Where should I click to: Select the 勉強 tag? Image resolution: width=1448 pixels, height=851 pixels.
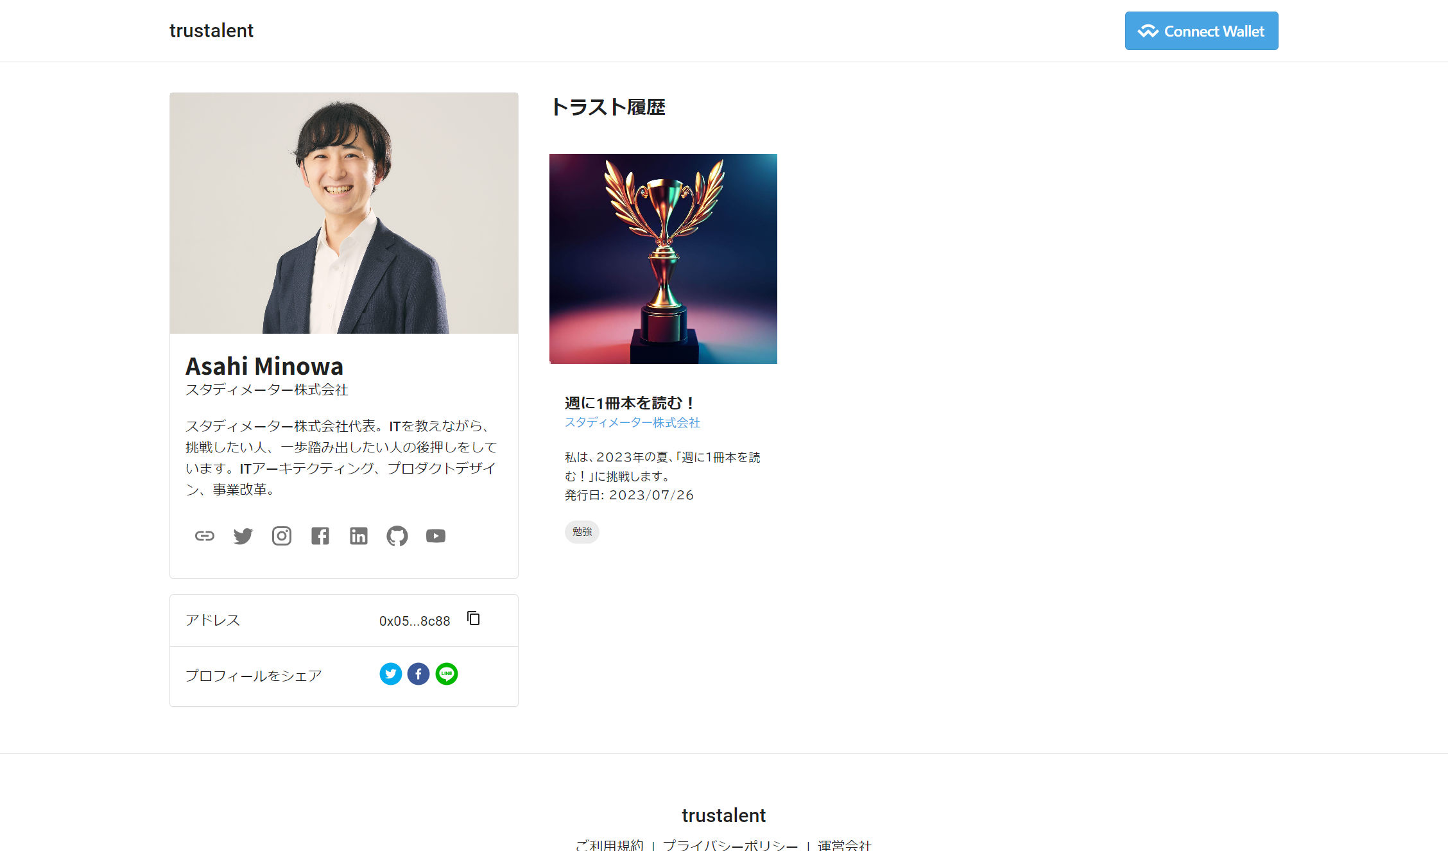(582, 532)
